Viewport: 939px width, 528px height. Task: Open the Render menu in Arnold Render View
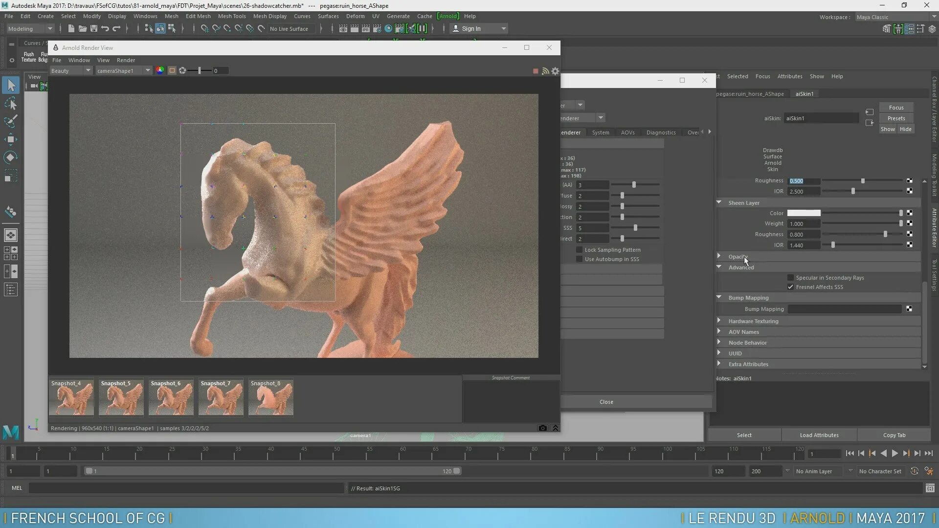(x=126, y=60)
